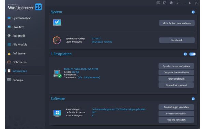This screenshot has height=129, width=205.
Task: Open the notes icon in title bar
Action: click(x=165, y=3)
